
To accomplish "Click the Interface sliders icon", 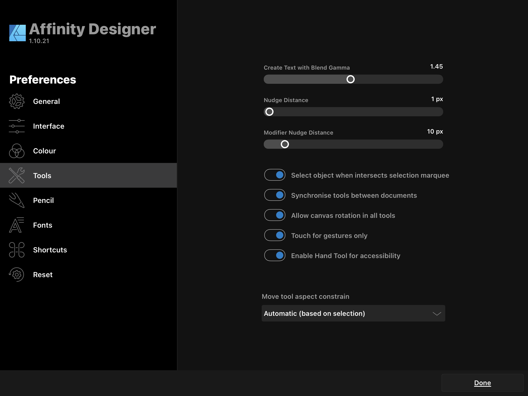I will (17, 126).
